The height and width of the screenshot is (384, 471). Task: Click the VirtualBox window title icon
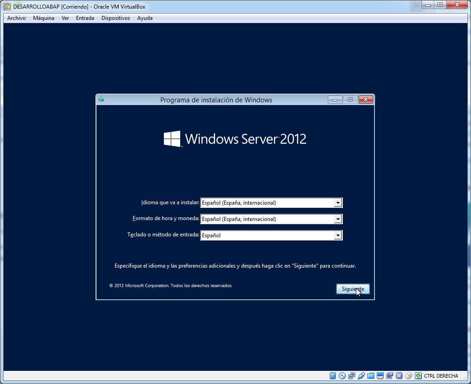tap(7, 6)
